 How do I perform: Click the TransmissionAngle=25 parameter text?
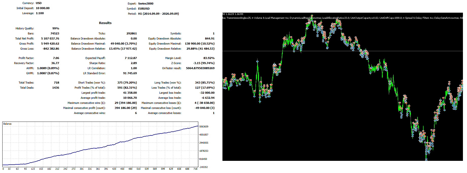pos(239,18)
